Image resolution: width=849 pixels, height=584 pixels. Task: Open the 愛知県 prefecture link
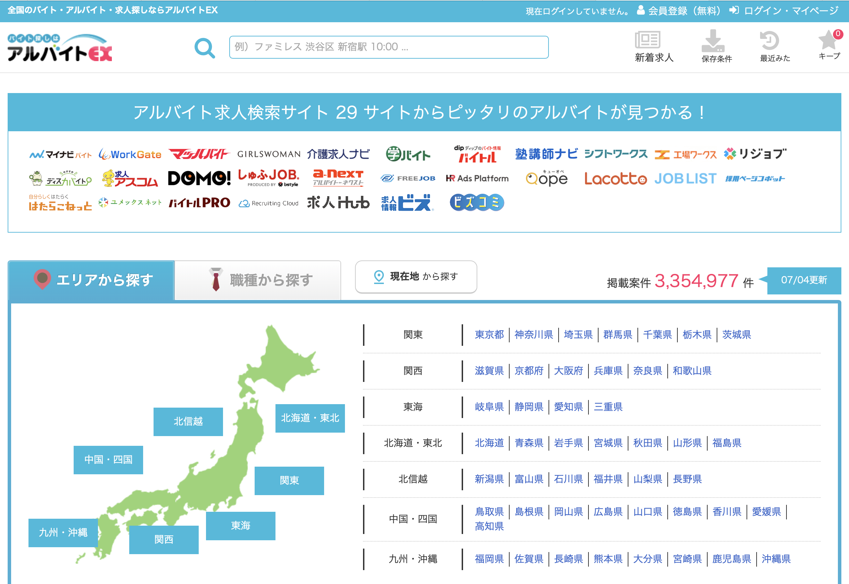tap(568, 407)
